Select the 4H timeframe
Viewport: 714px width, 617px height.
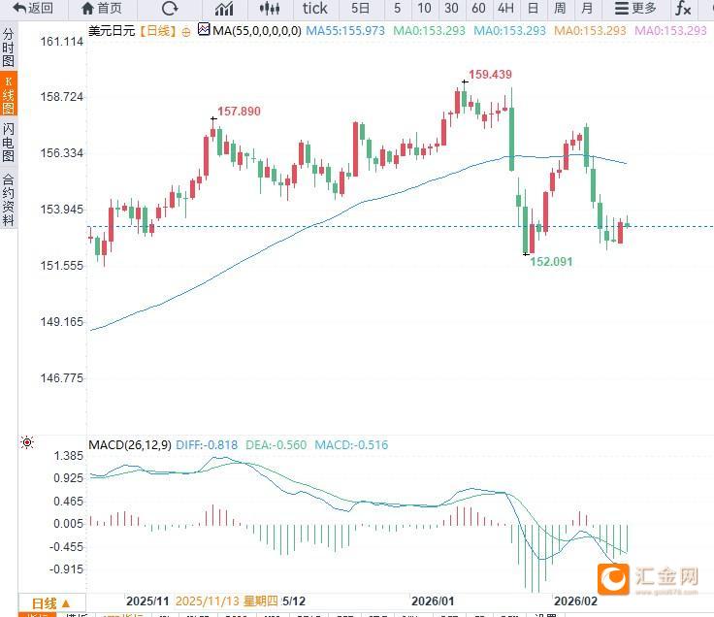505,8
